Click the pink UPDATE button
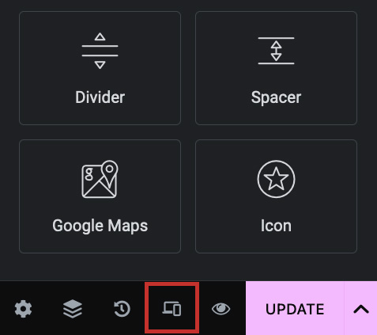This screenshot has height=335, width=377. coord(295,308)
